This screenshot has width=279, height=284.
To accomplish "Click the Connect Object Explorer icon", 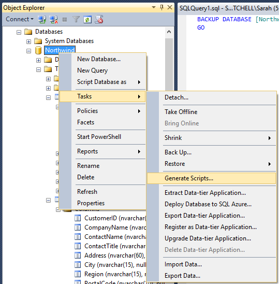I will pos(42,19).
